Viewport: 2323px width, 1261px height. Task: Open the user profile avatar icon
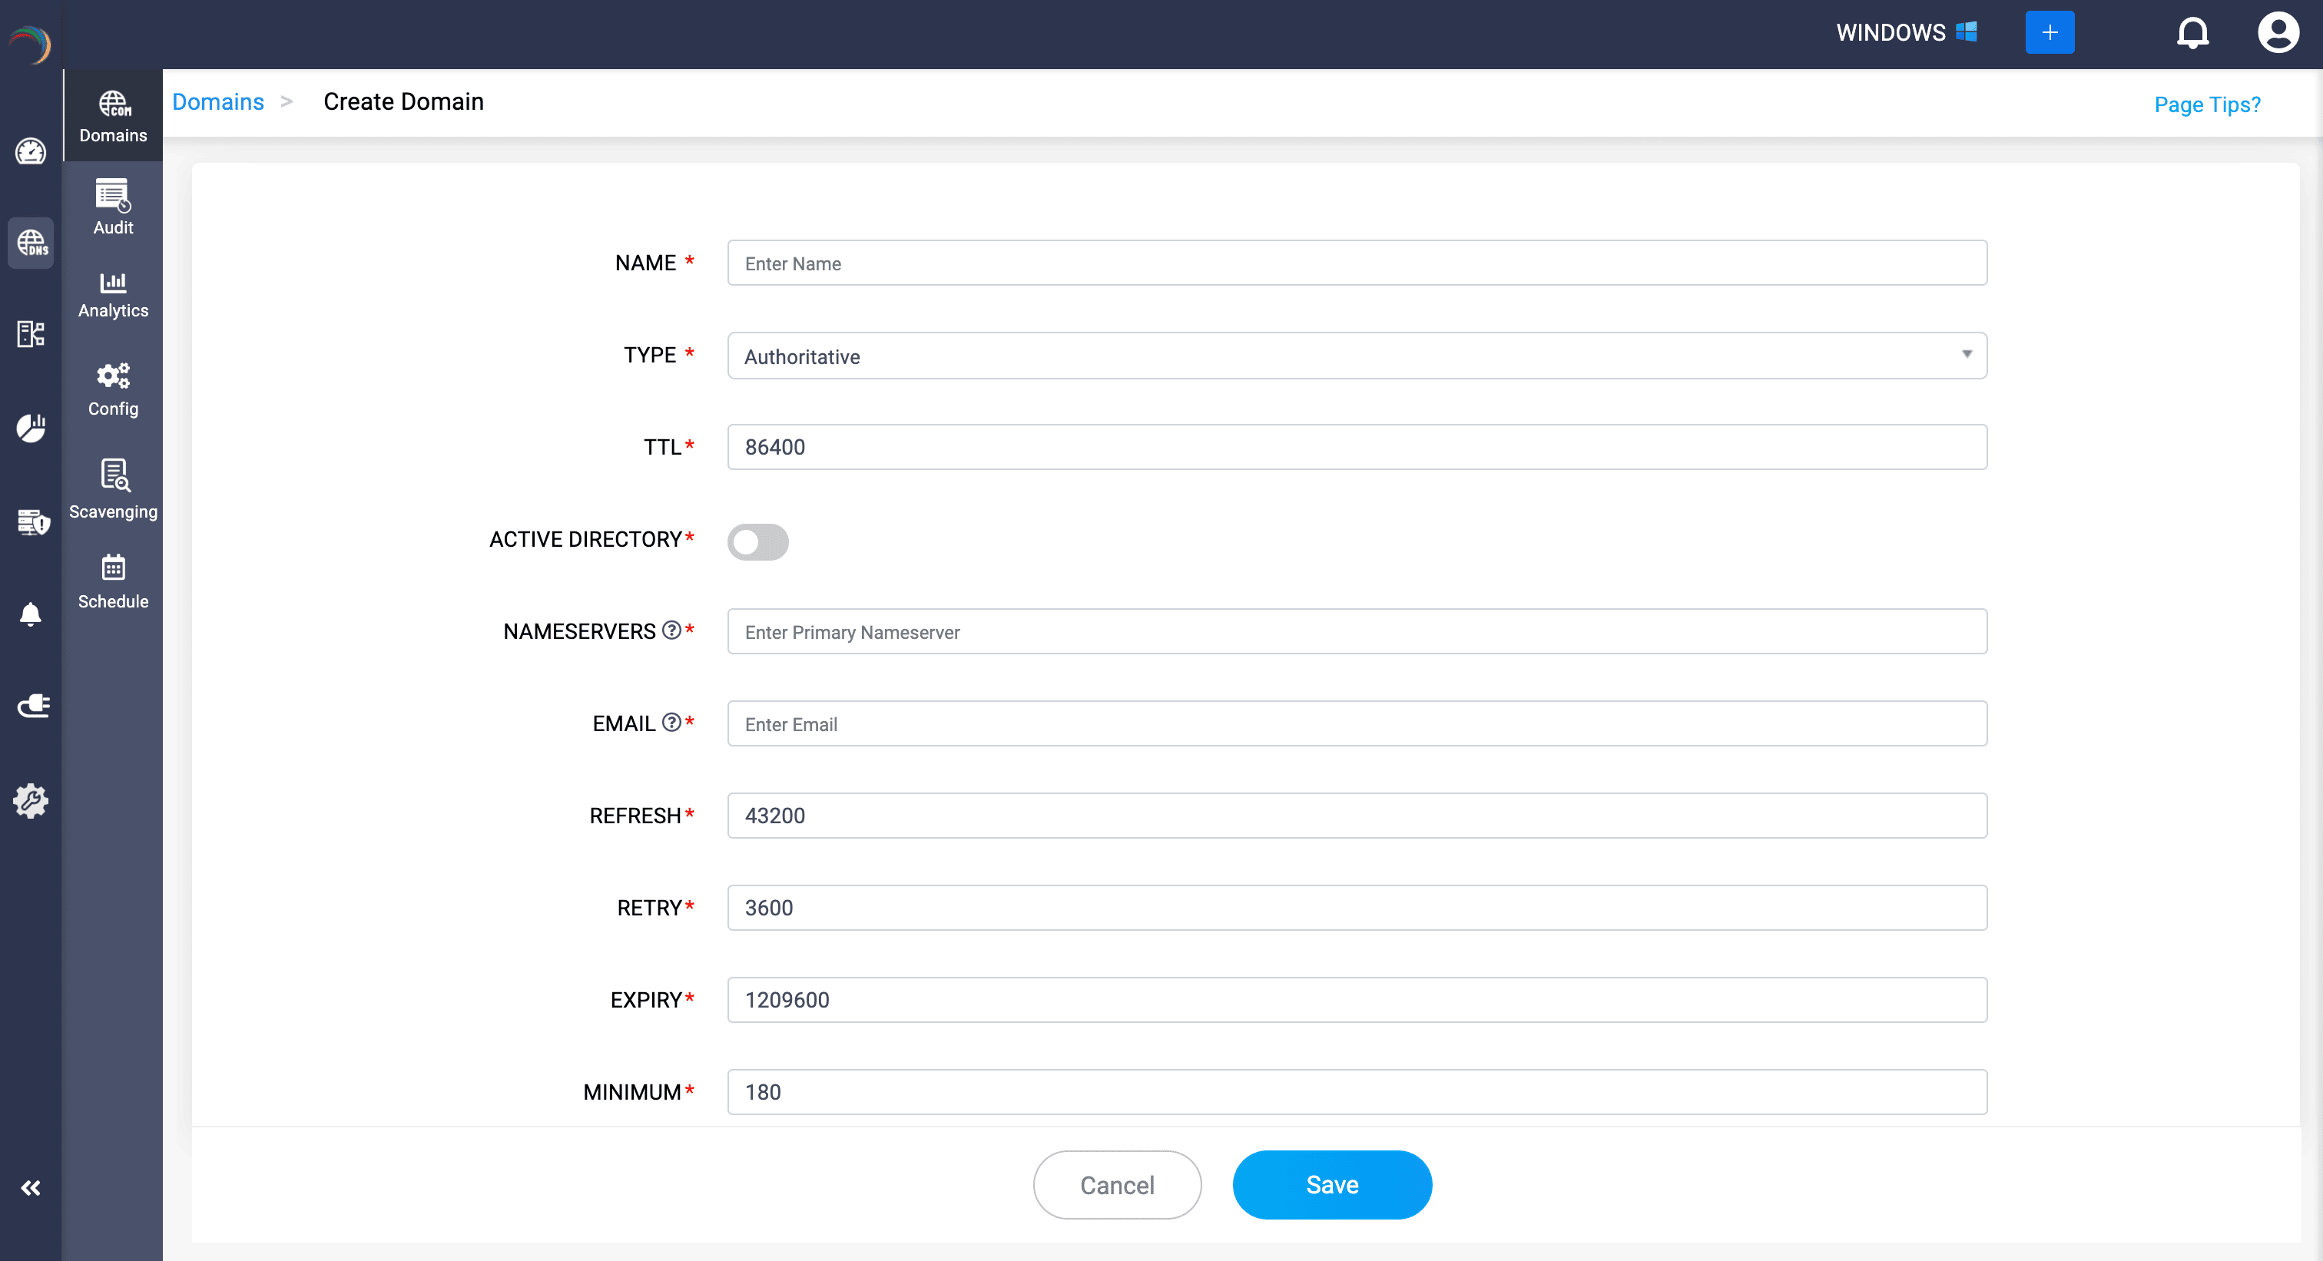pos(2277,32)
